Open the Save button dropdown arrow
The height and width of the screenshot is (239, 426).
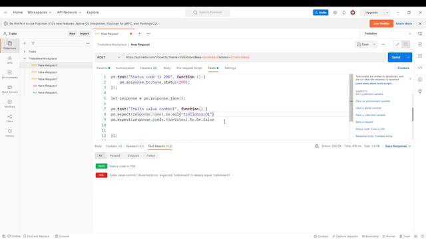374,44
